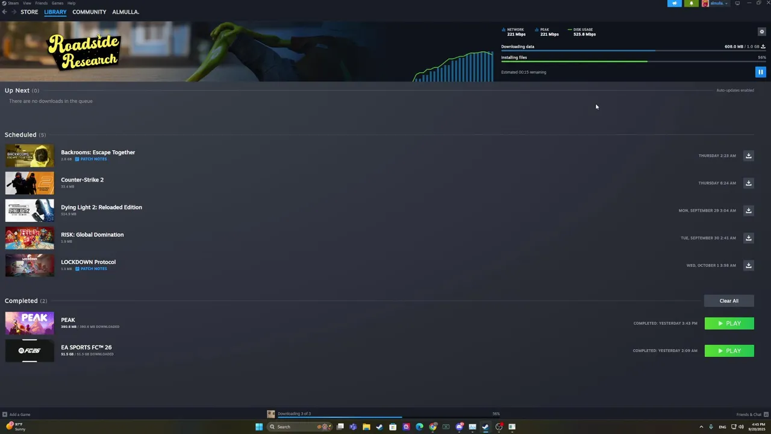Click the Roadside Research banner logo
This screenshot has height=434, width=771.
pos(84,52)
